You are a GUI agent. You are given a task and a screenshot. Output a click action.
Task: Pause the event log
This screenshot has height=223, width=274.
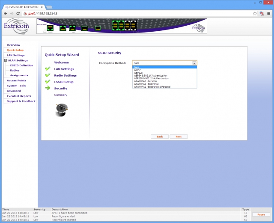tap(261, 214)
